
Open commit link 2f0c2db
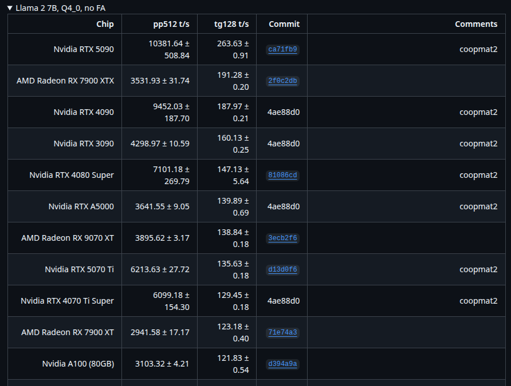282,81
